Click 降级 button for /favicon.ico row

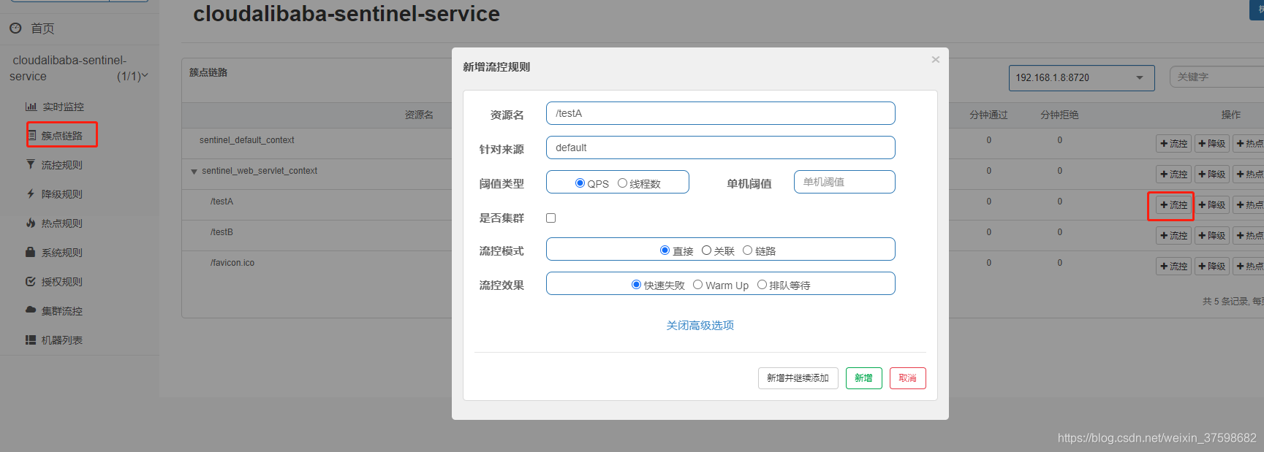[x=1212, y=267]
